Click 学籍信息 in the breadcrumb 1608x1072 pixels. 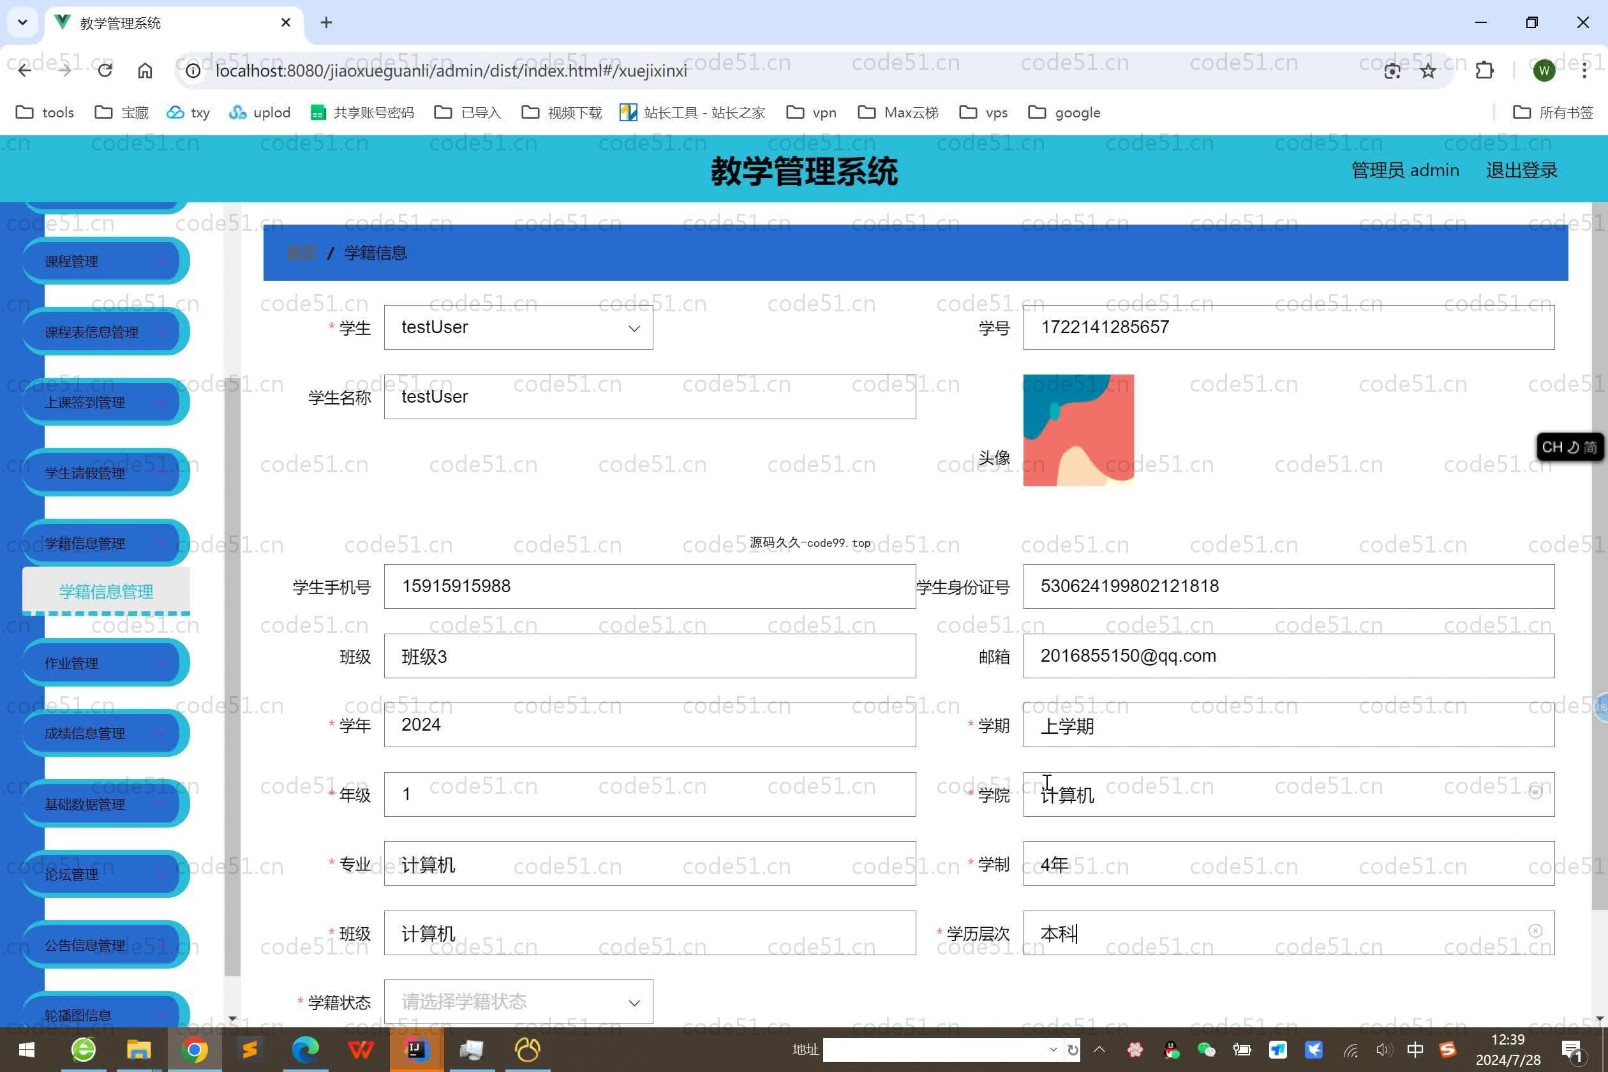coord(375,253)
